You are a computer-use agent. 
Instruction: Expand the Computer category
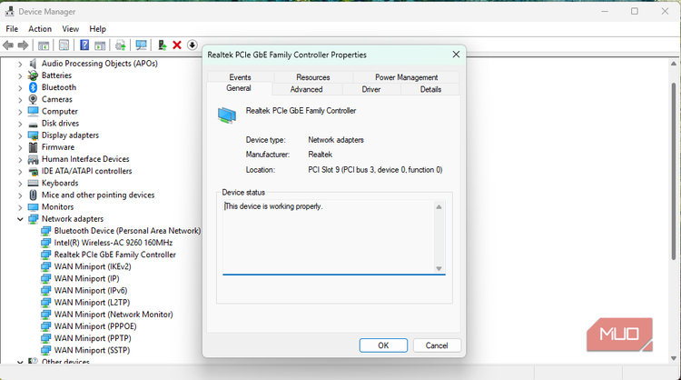pos(20,111)
